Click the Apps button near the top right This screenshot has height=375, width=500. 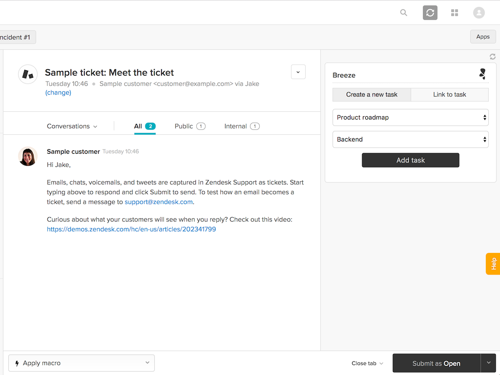482,37
